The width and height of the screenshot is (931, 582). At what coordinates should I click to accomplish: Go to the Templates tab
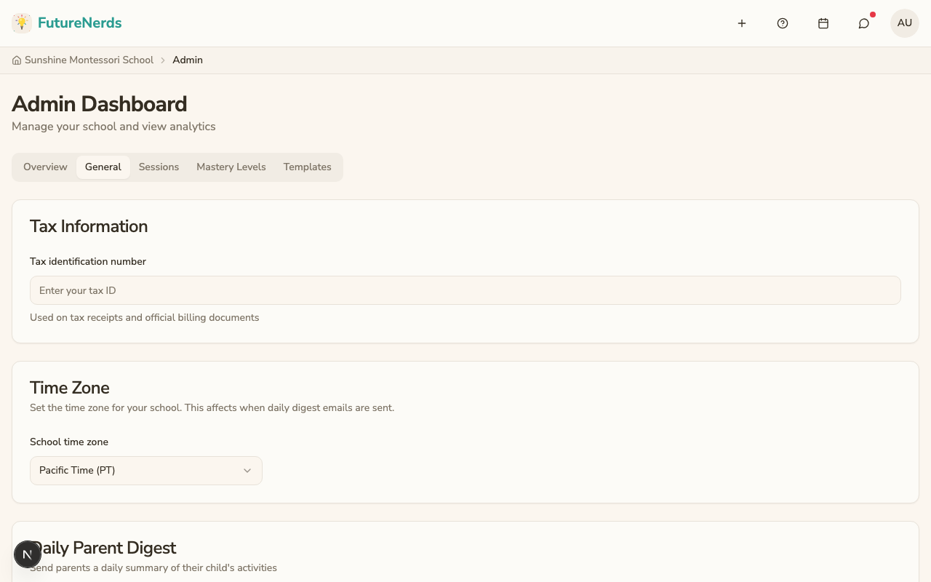pos(307,167)
